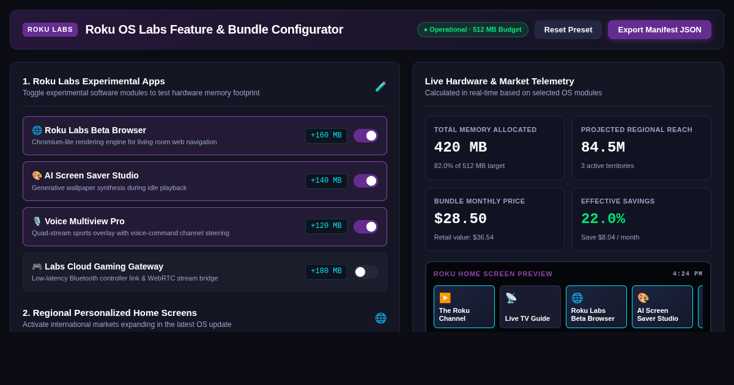
Task: Click the Labs Cloud Gaming Gateway title
Action: (97, 266)
